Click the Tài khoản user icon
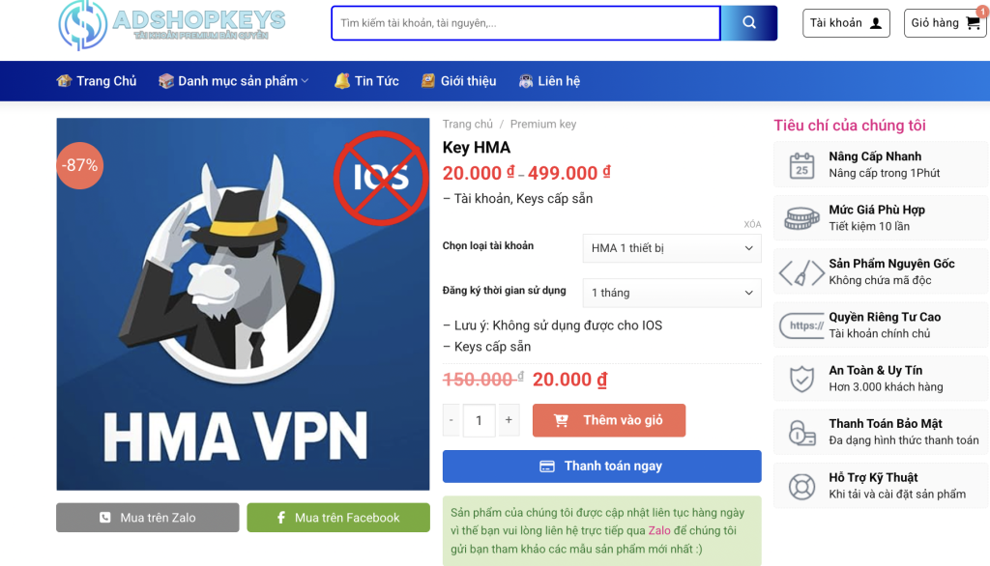Viewport: 990px width, 566px height. 876,23
